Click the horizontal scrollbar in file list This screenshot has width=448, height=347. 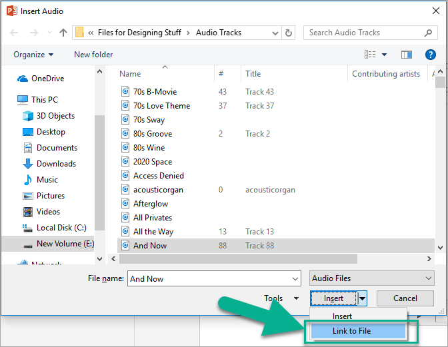[238, 259]
